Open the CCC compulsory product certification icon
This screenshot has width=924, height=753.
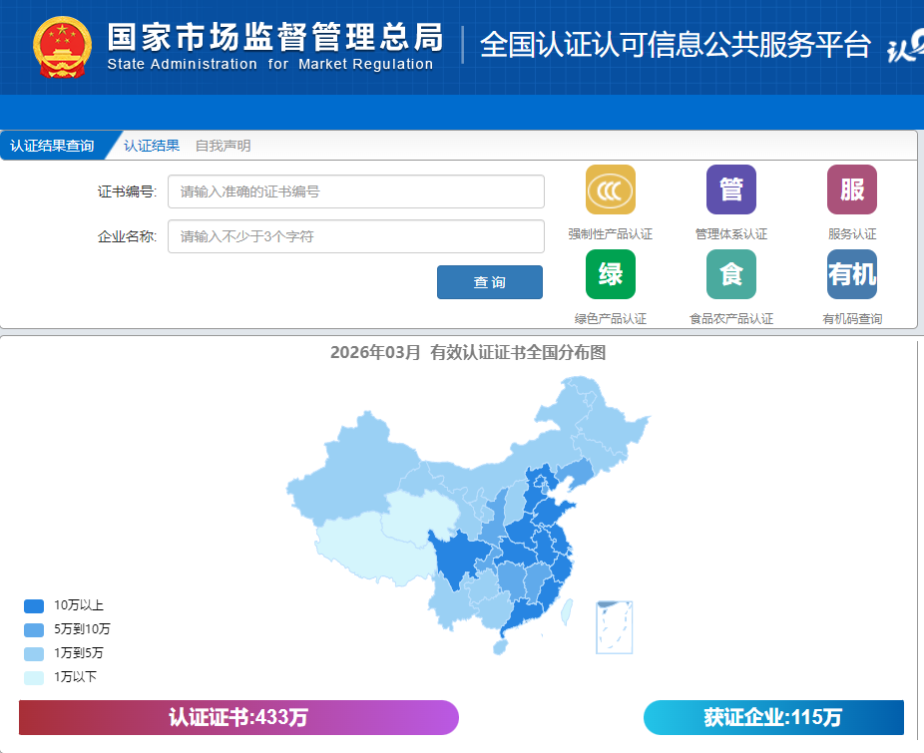pyautogui.click(x=610, y=189)
